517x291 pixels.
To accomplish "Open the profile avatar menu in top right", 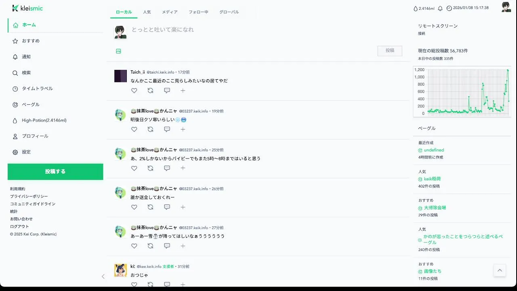I will click(x=506, y=7).
